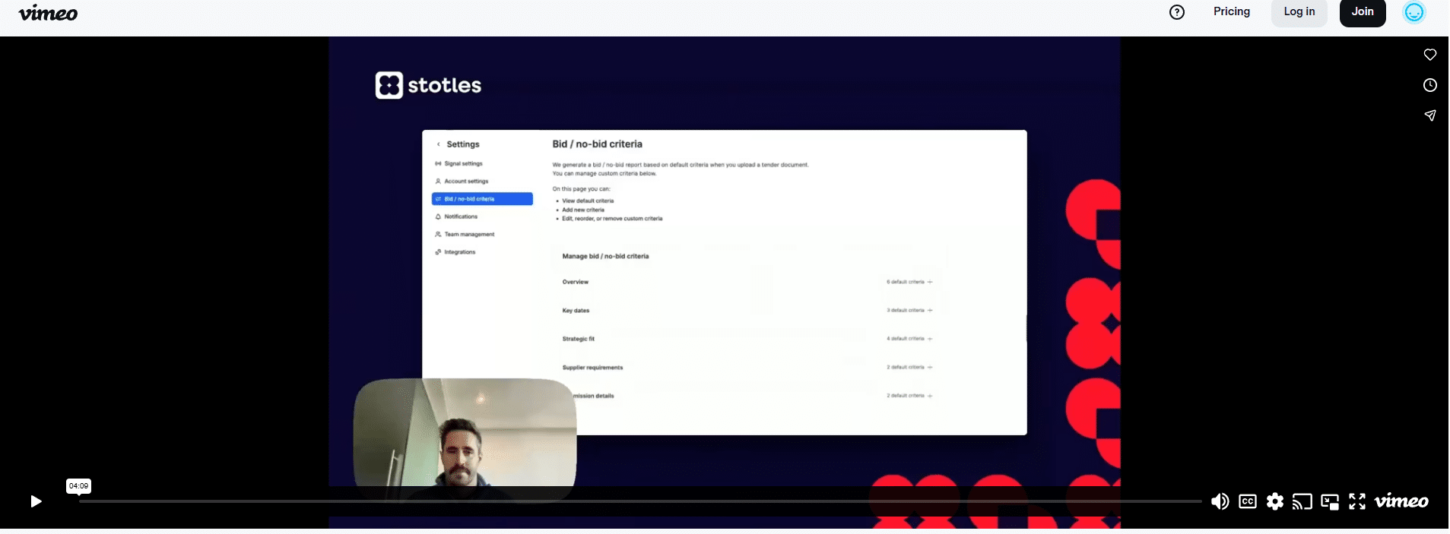This screenshot has height=534, width=1450.
Task: Open the help question mark icon
Action: pyautogui.click(x=1177, y=12)
